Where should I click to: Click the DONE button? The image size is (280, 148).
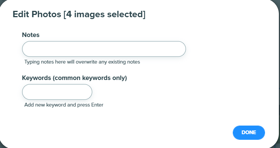click(x=249, y=133)
